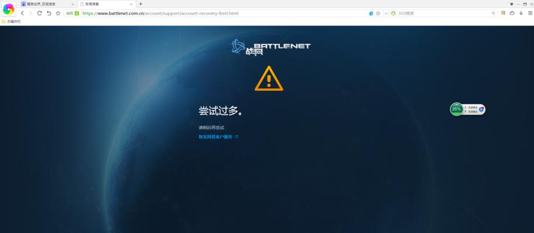The height and width of the screenshot is (233, 534).
Task: Focus the 360搜索 search box
Action: click(443, 13)
